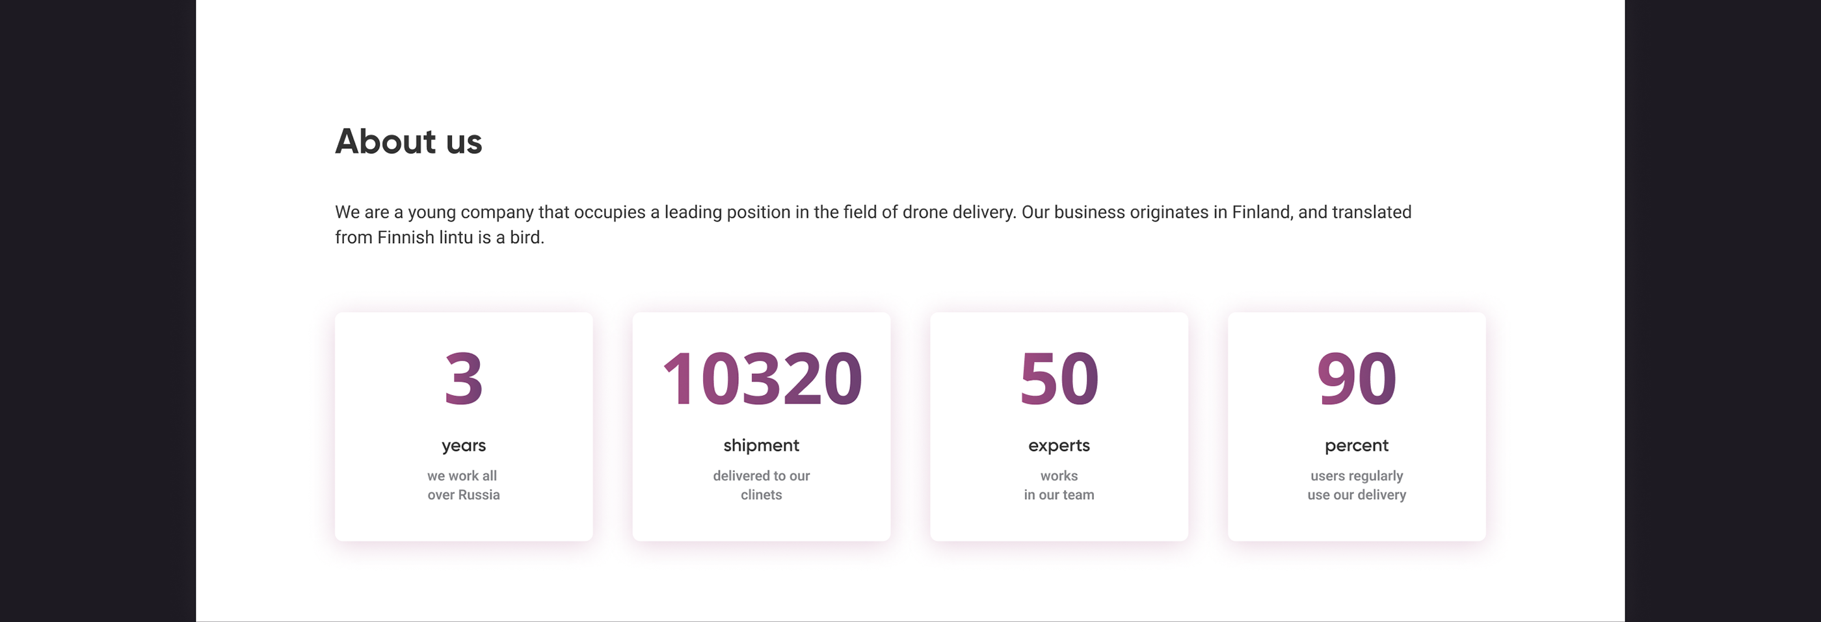
Task: Click the large number 50
Action: coord(1059,379)
